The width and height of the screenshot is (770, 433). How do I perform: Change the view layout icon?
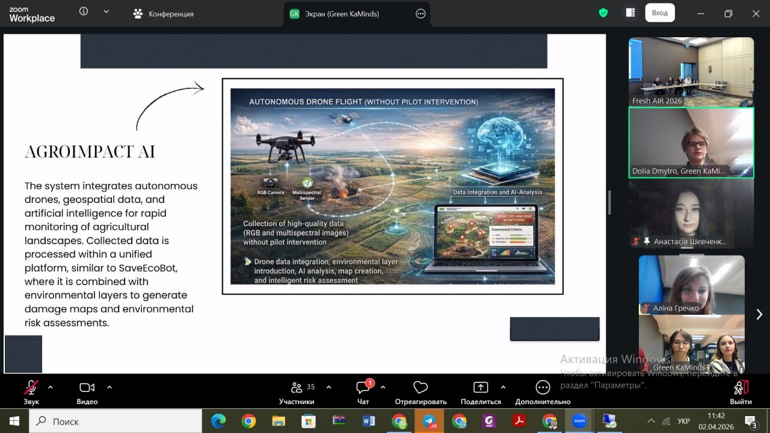pyautogui.click(x=630, y=13)
